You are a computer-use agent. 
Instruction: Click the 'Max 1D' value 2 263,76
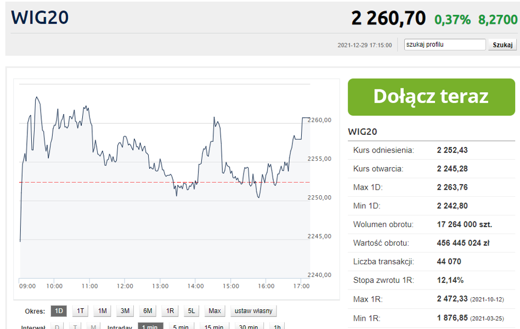452,188
